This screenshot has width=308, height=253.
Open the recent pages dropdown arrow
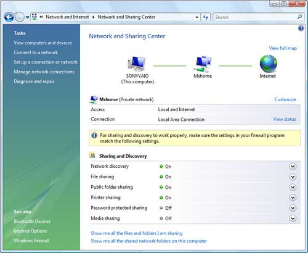27,17
